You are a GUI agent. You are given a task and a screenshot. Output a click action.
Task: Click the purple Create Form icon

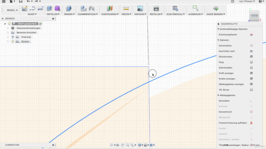click(x=57, y=8)
